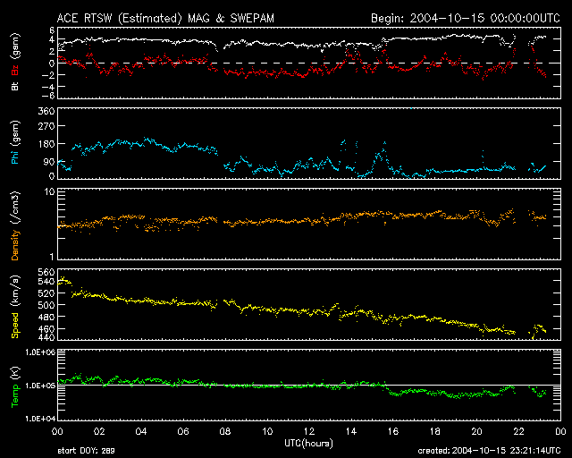Click the 22 hour label on UTC axis
This screenshot has width=572, height=458.
click(518, 432)
